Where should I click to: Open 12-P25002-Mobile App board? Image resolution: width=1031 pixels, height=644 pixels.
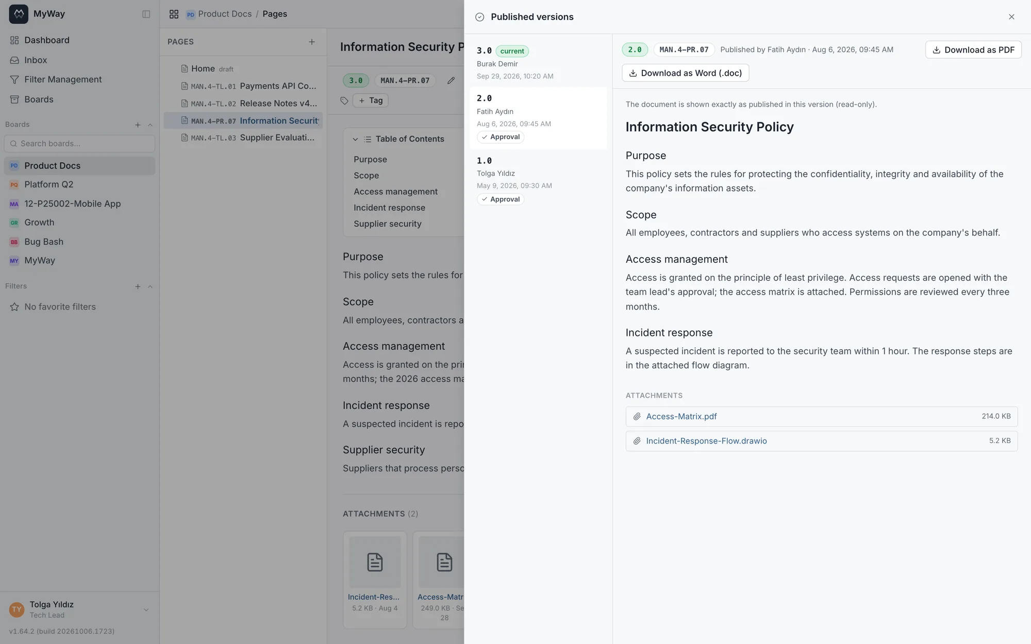[80, 204]
